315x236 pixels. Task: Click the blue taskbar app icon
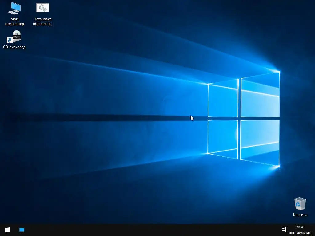(x=22, y=230)
